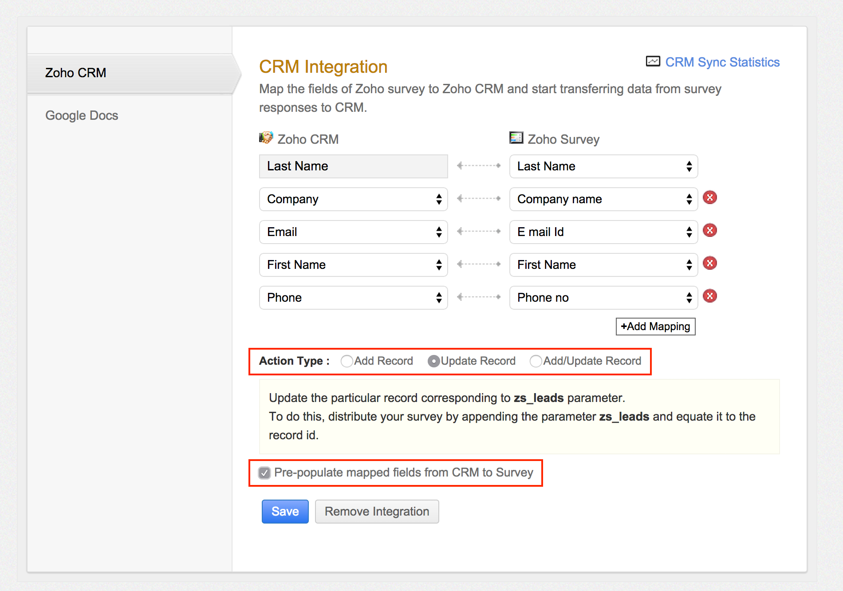
Task: Open the Company CRM field dropdown
Action: pyautogui.click(x=353, y=199)
